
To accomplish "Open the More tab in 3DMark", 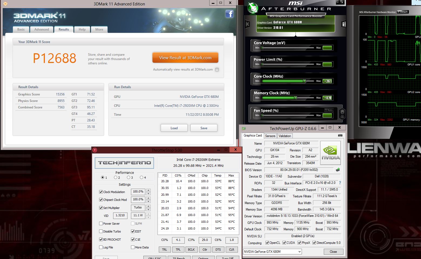I will coord(99,29).
